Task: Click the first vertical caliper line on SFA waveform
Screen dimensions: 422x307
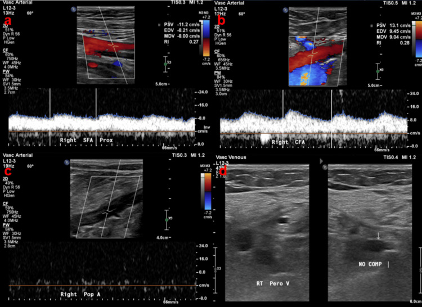Action: 50,117
